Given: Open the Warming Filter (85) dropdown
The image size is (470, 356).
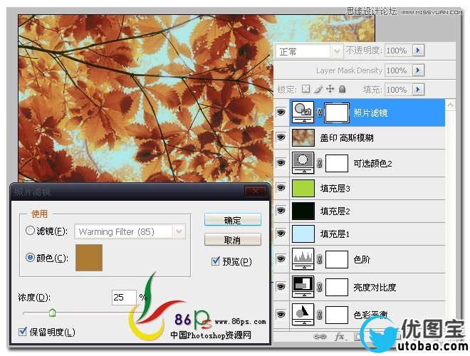Looking at the screenshot, I should coord(179,231).
